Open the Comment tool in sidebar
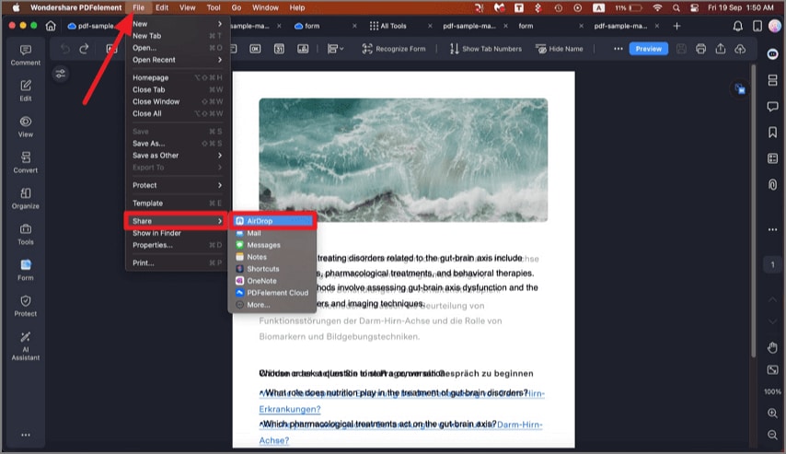The width and height of the screenshot is (786, 454). point(25,55)
